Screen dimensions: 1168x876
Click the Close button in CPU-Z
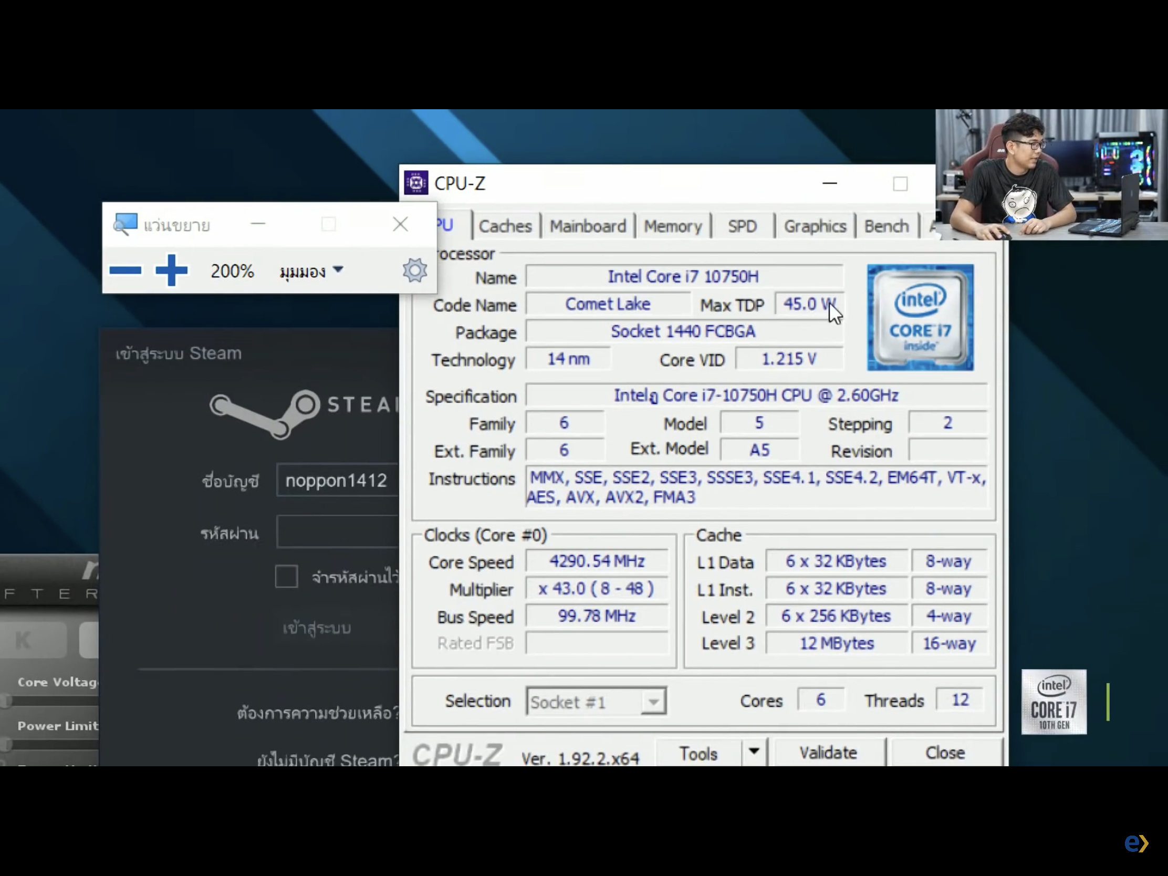point(945,753)
